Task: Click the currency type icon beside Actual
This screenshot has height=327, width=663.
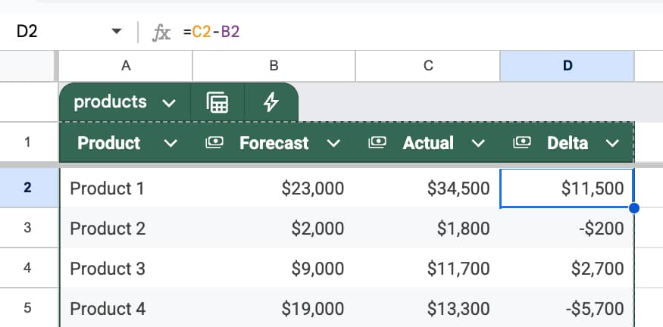Action: (x=377, y=143)
